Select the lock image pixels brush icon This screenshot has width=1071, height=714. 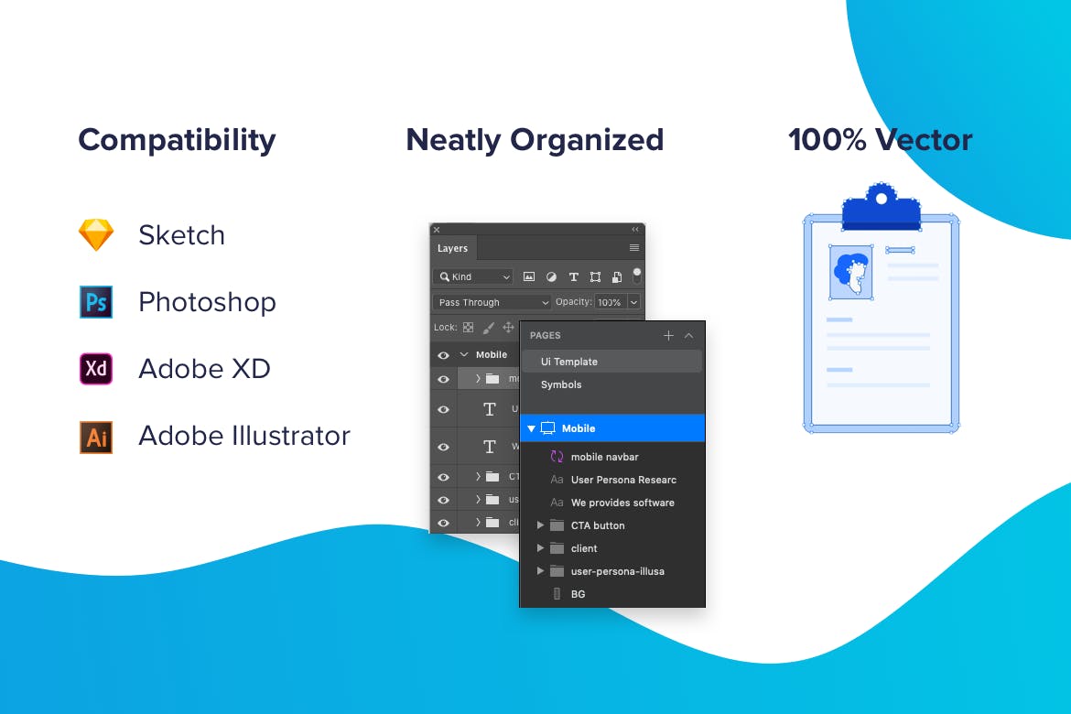pyautogui.click(x=488, y=328)
